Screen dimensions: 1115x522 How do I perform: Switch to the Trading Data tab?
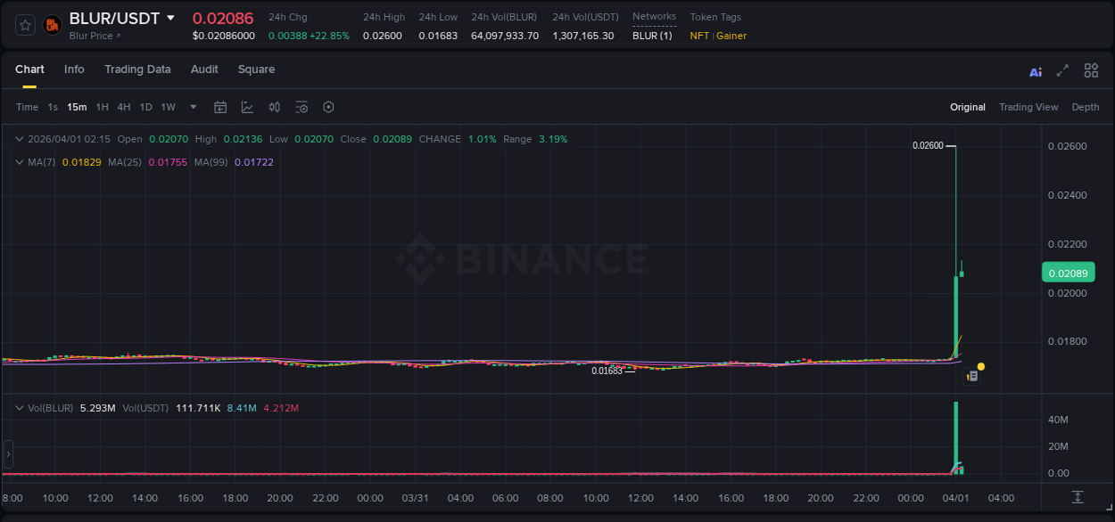pos(137,69)
